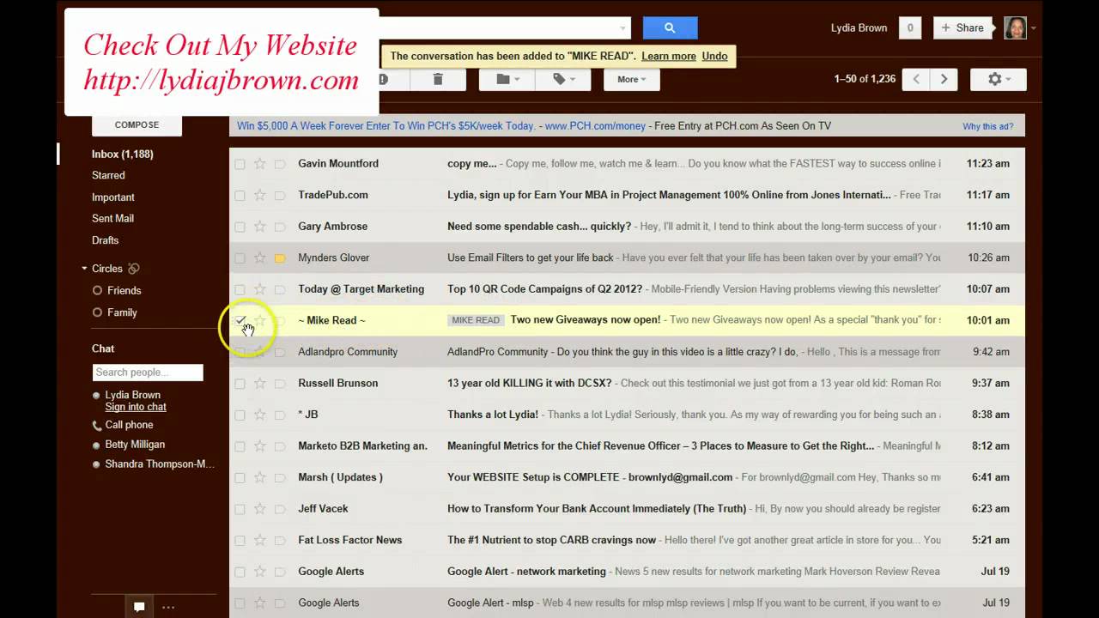Click the Lydia Brown name in header

[x=859, y=28]
